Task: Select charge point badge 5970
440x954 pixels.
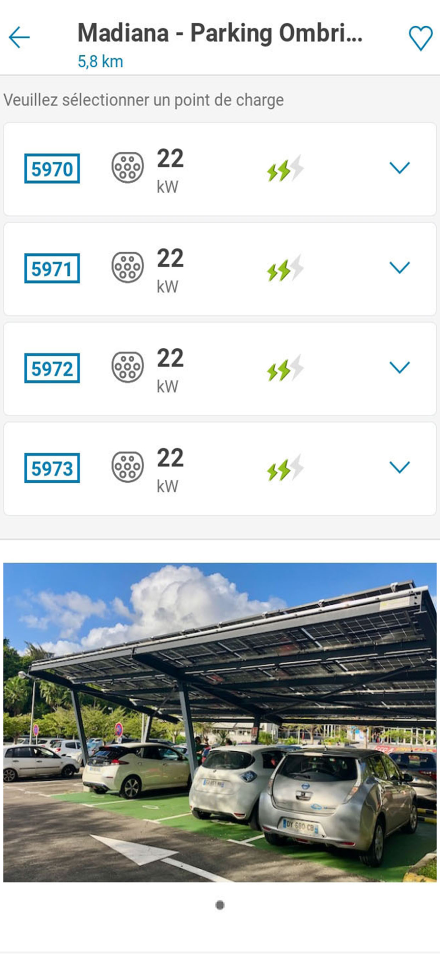Action: (52, 168)
